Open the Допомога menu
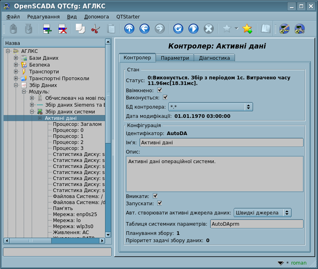The height and width of the screenshot is (269, 318). 96,16
